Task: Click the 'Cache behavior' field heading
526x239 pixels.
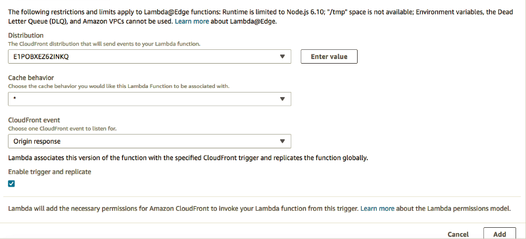Action: [31, 77]
